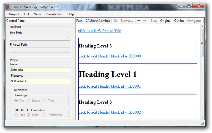This screenshot has width=212, height=133.
Task: Click 'click to edit Webpage Title' link
Action: [99, 31]
